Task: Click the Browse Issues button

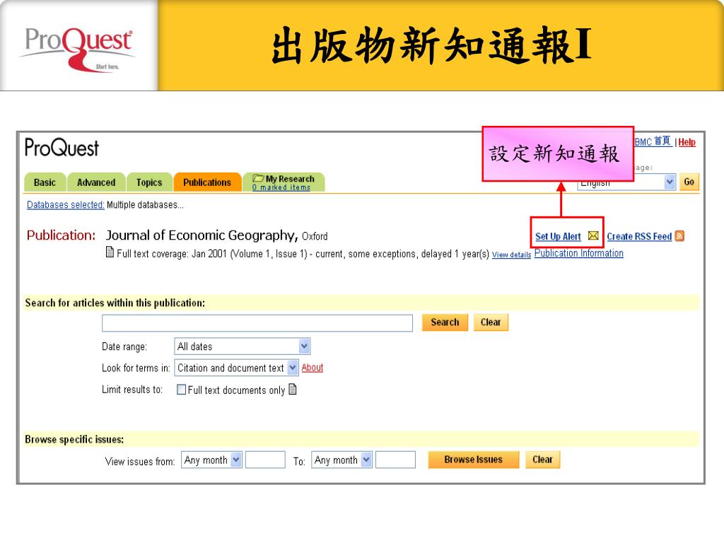Action: point(473,460)
